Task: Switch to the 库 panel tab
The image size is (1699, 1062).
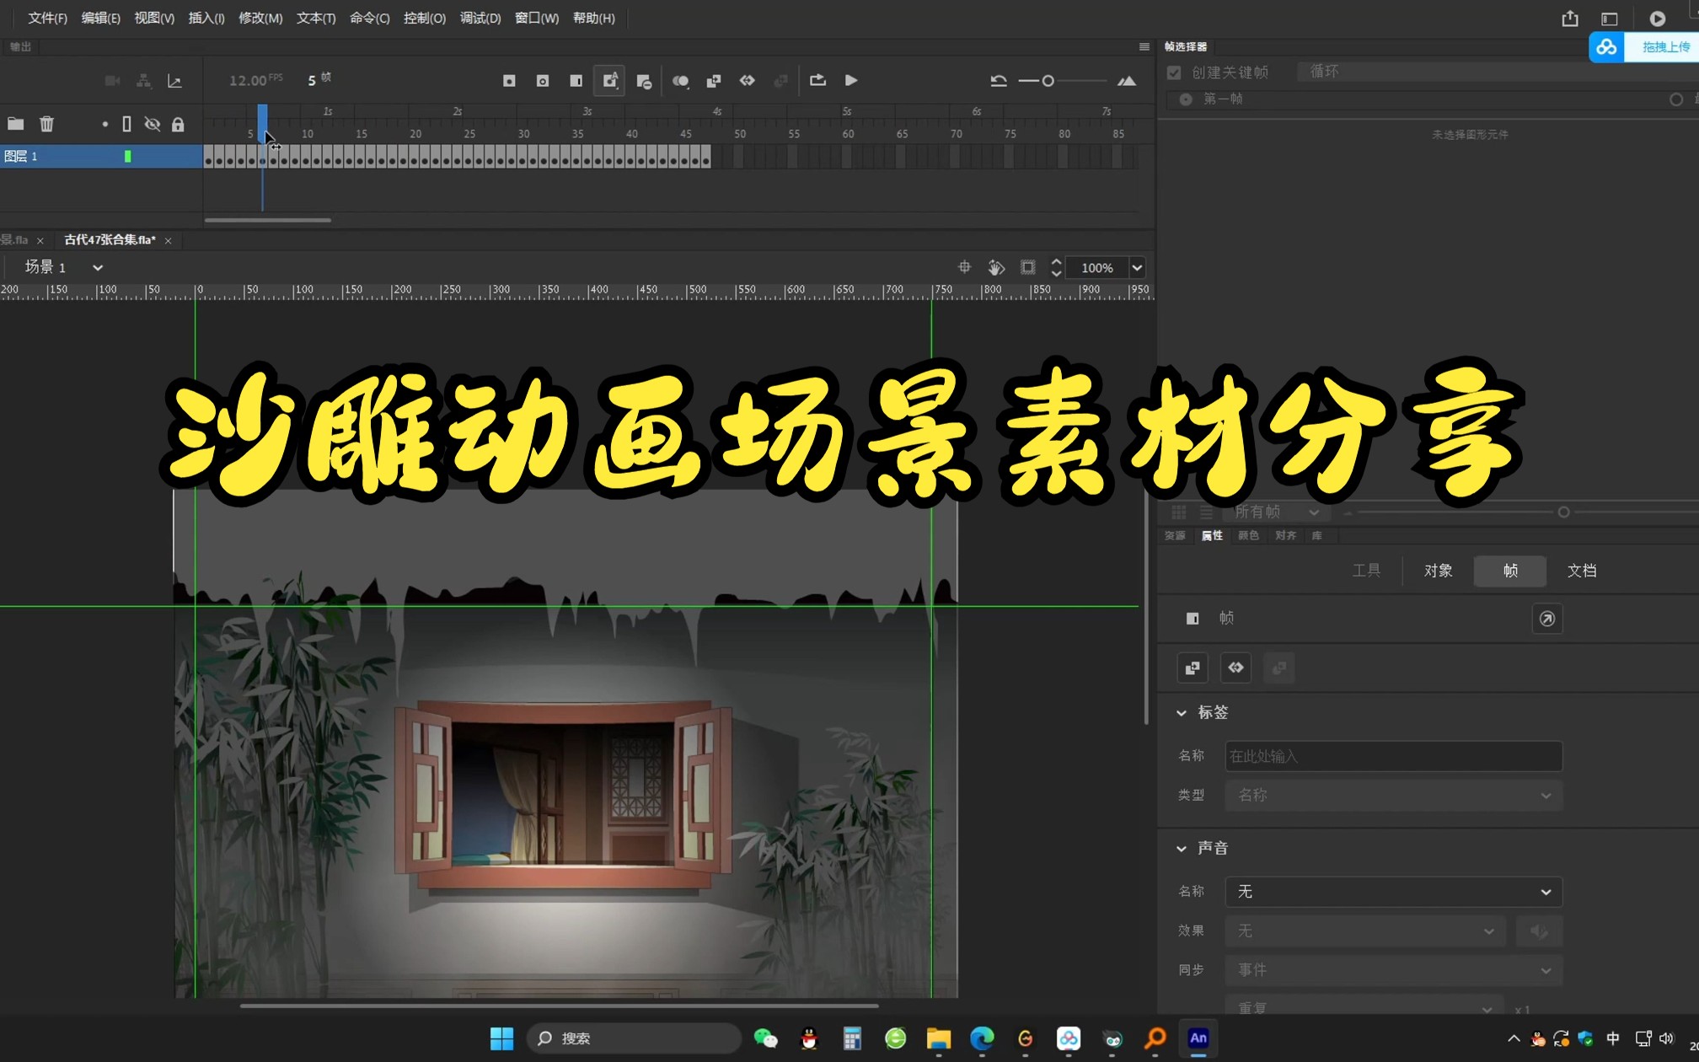Action: click(1316, 536)
